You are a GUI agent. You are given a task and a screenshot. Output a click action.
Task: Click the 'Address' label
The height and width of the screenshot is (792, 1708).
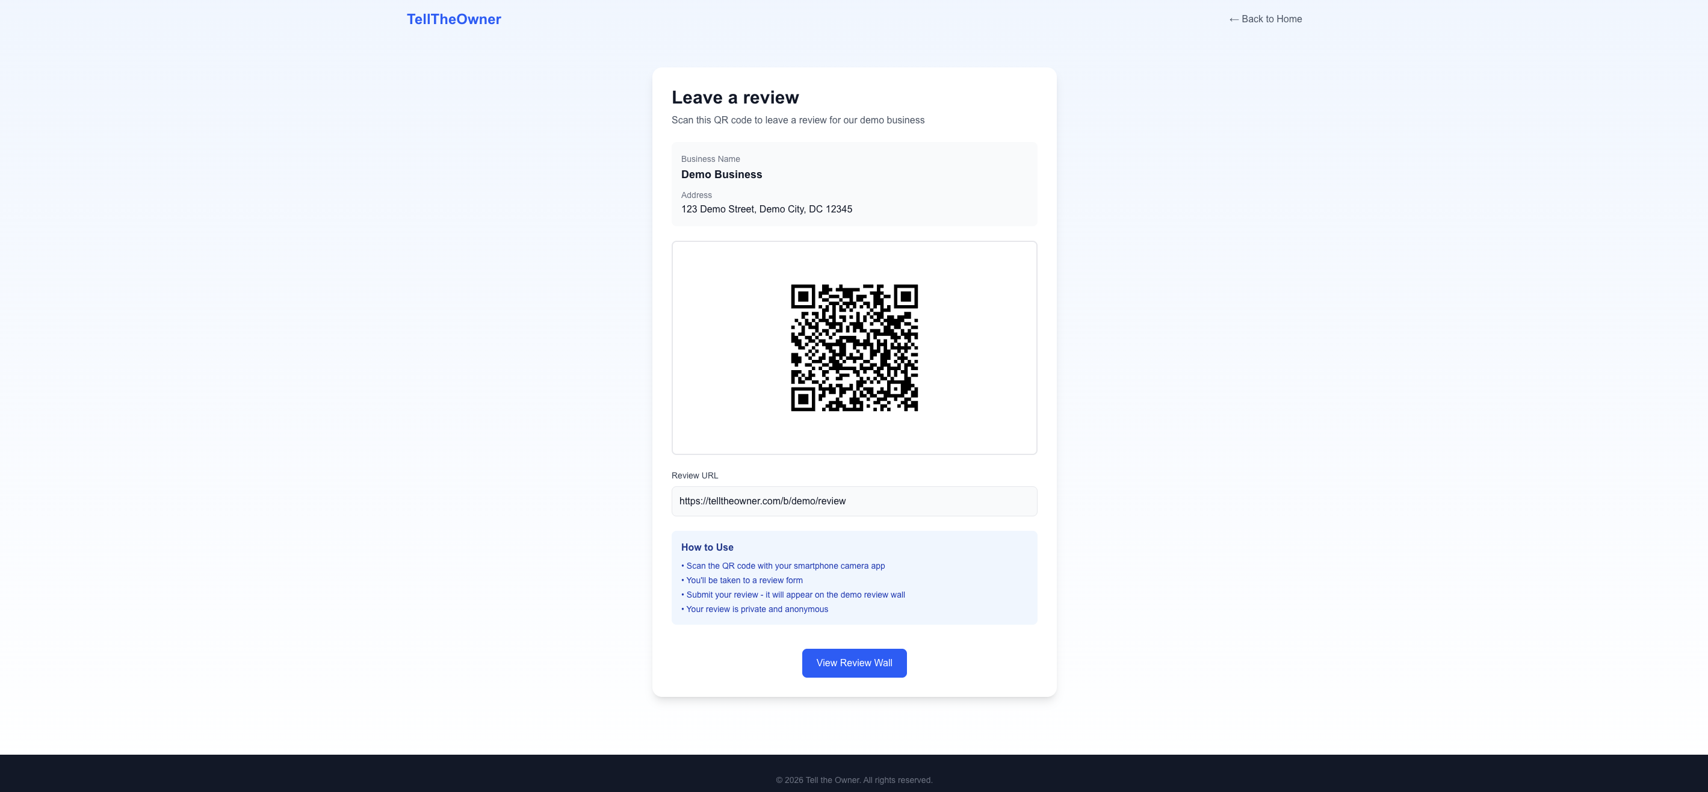[696, 196]
